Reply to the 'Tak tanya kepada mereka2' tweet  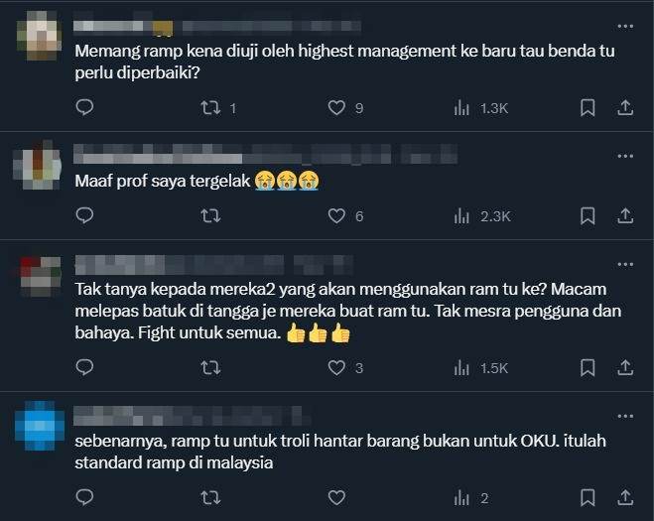(x=84, y=367)
